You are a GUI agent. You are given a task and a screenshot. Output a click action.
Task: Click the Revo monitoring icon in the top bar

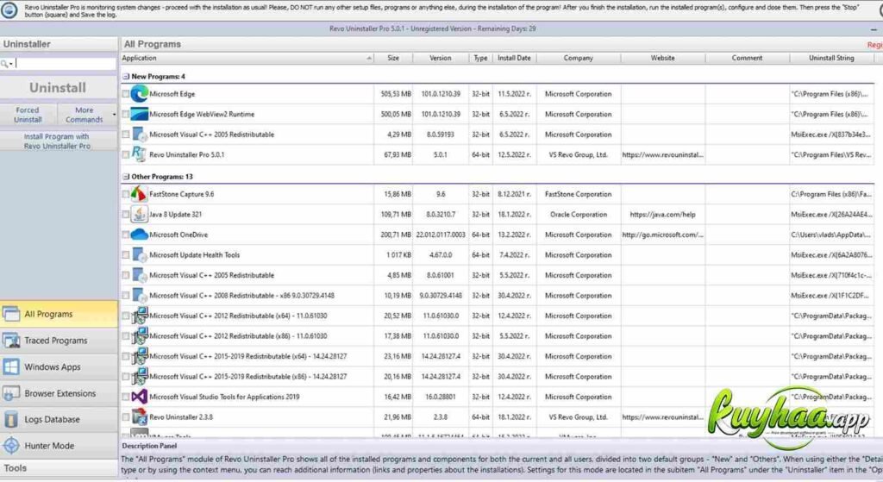(9, 10)
